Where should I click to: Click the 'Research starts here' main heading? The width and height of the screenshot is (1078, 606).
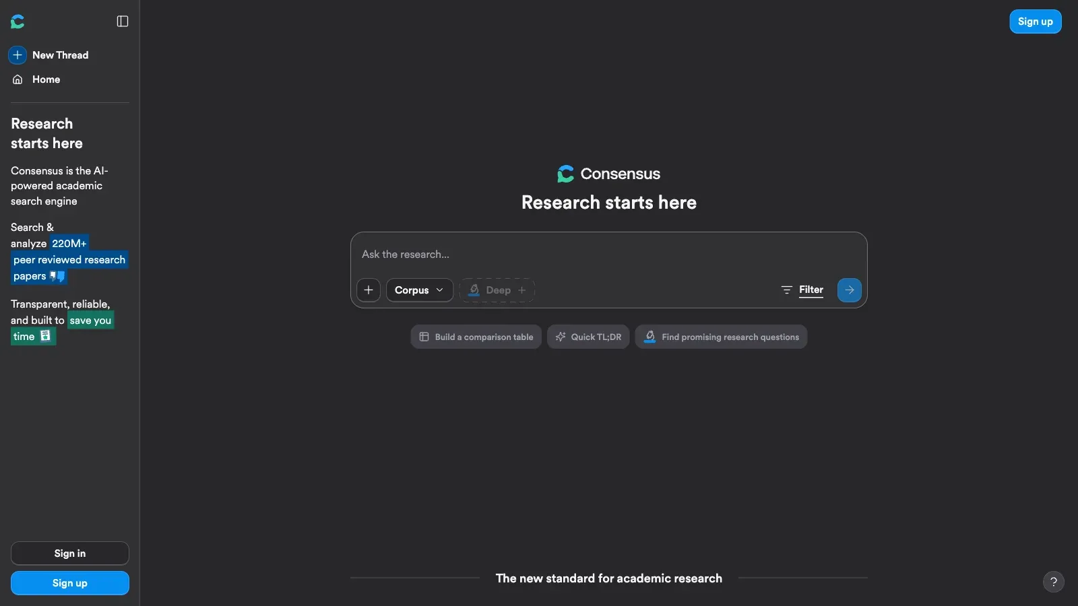tap(608, 202)
